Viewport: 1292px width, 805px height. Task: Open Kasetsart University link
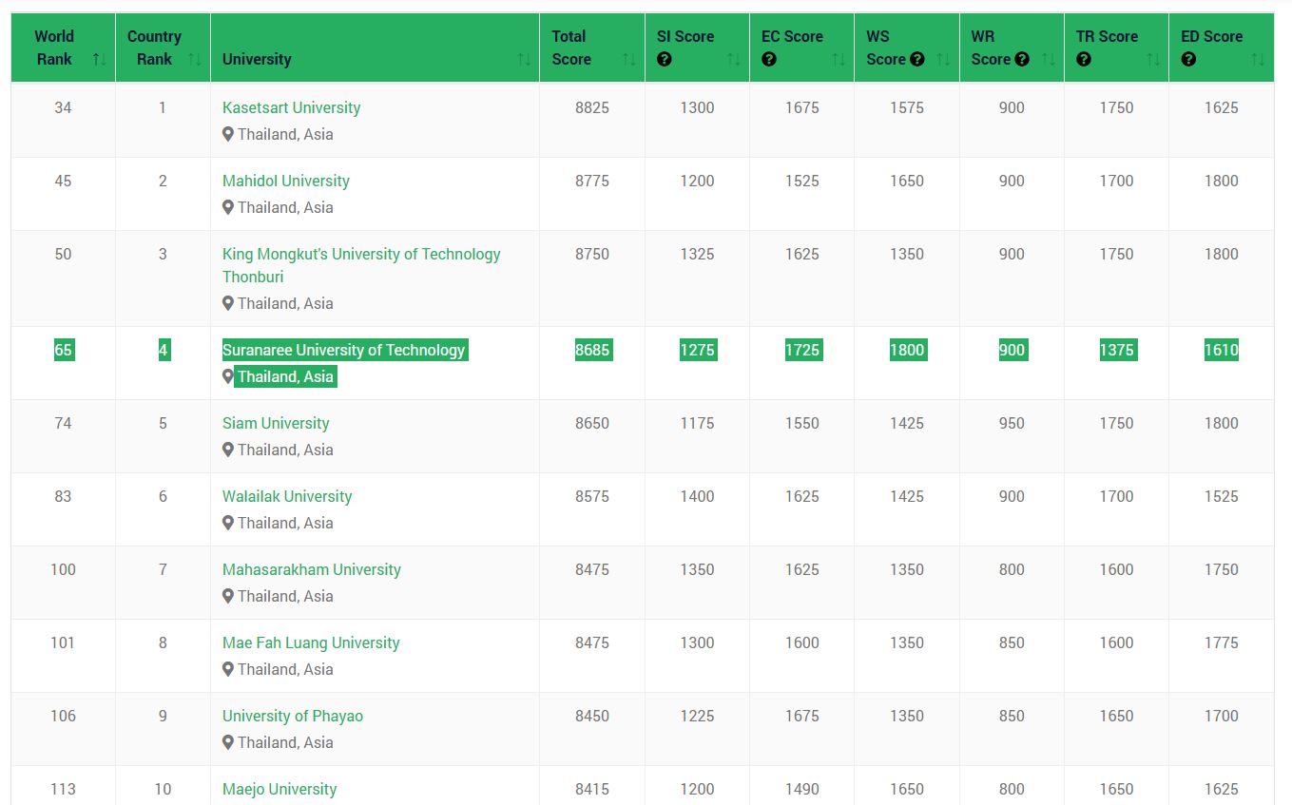pyautogui.click(x=291, y=107)
